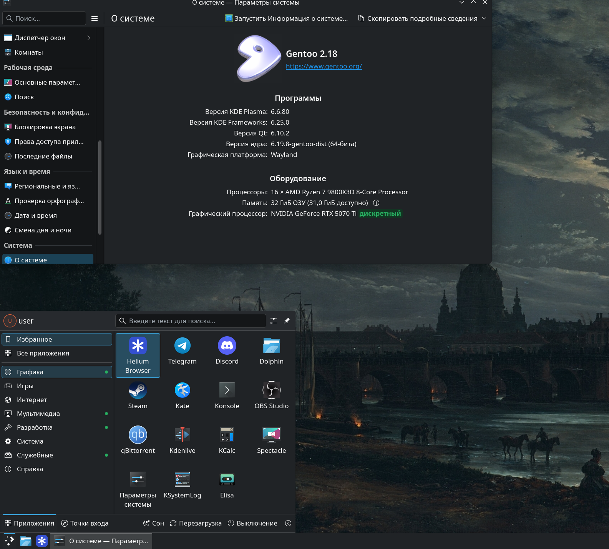The image size is (609, 549).
Task: Open the Интернет category
Action: (57, 400)
